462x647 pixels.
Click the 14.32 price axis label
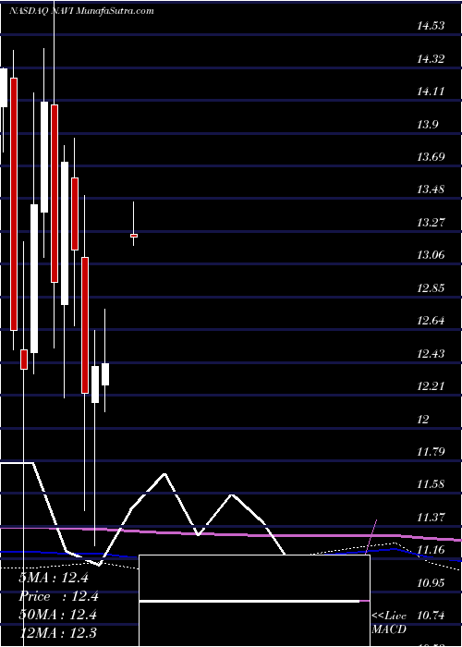pos(431,59)
